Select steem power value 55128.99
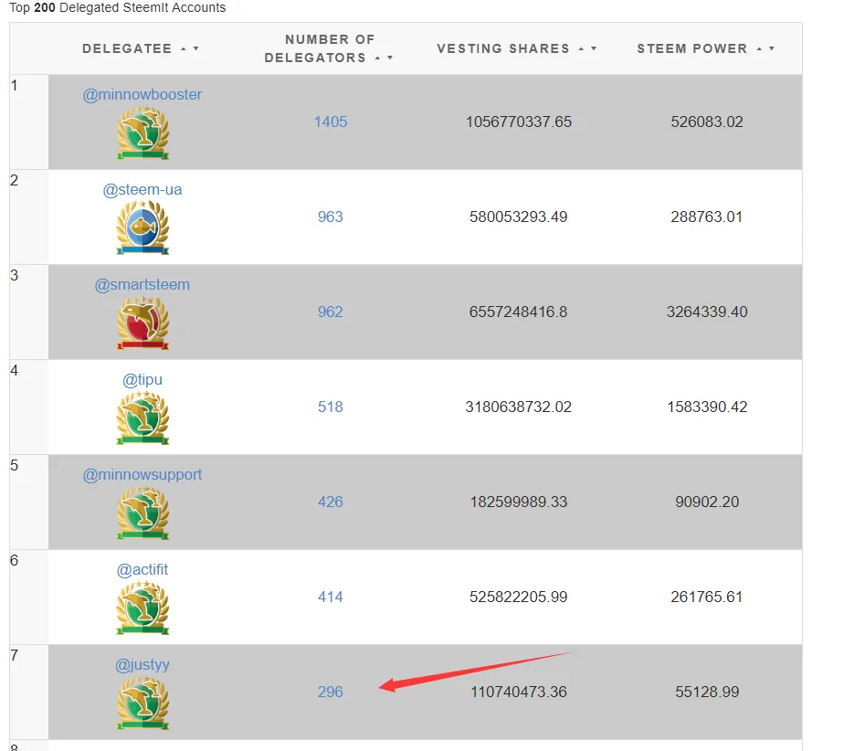The image size is (854, 751). pyautogui.click(x=707, y=692)
